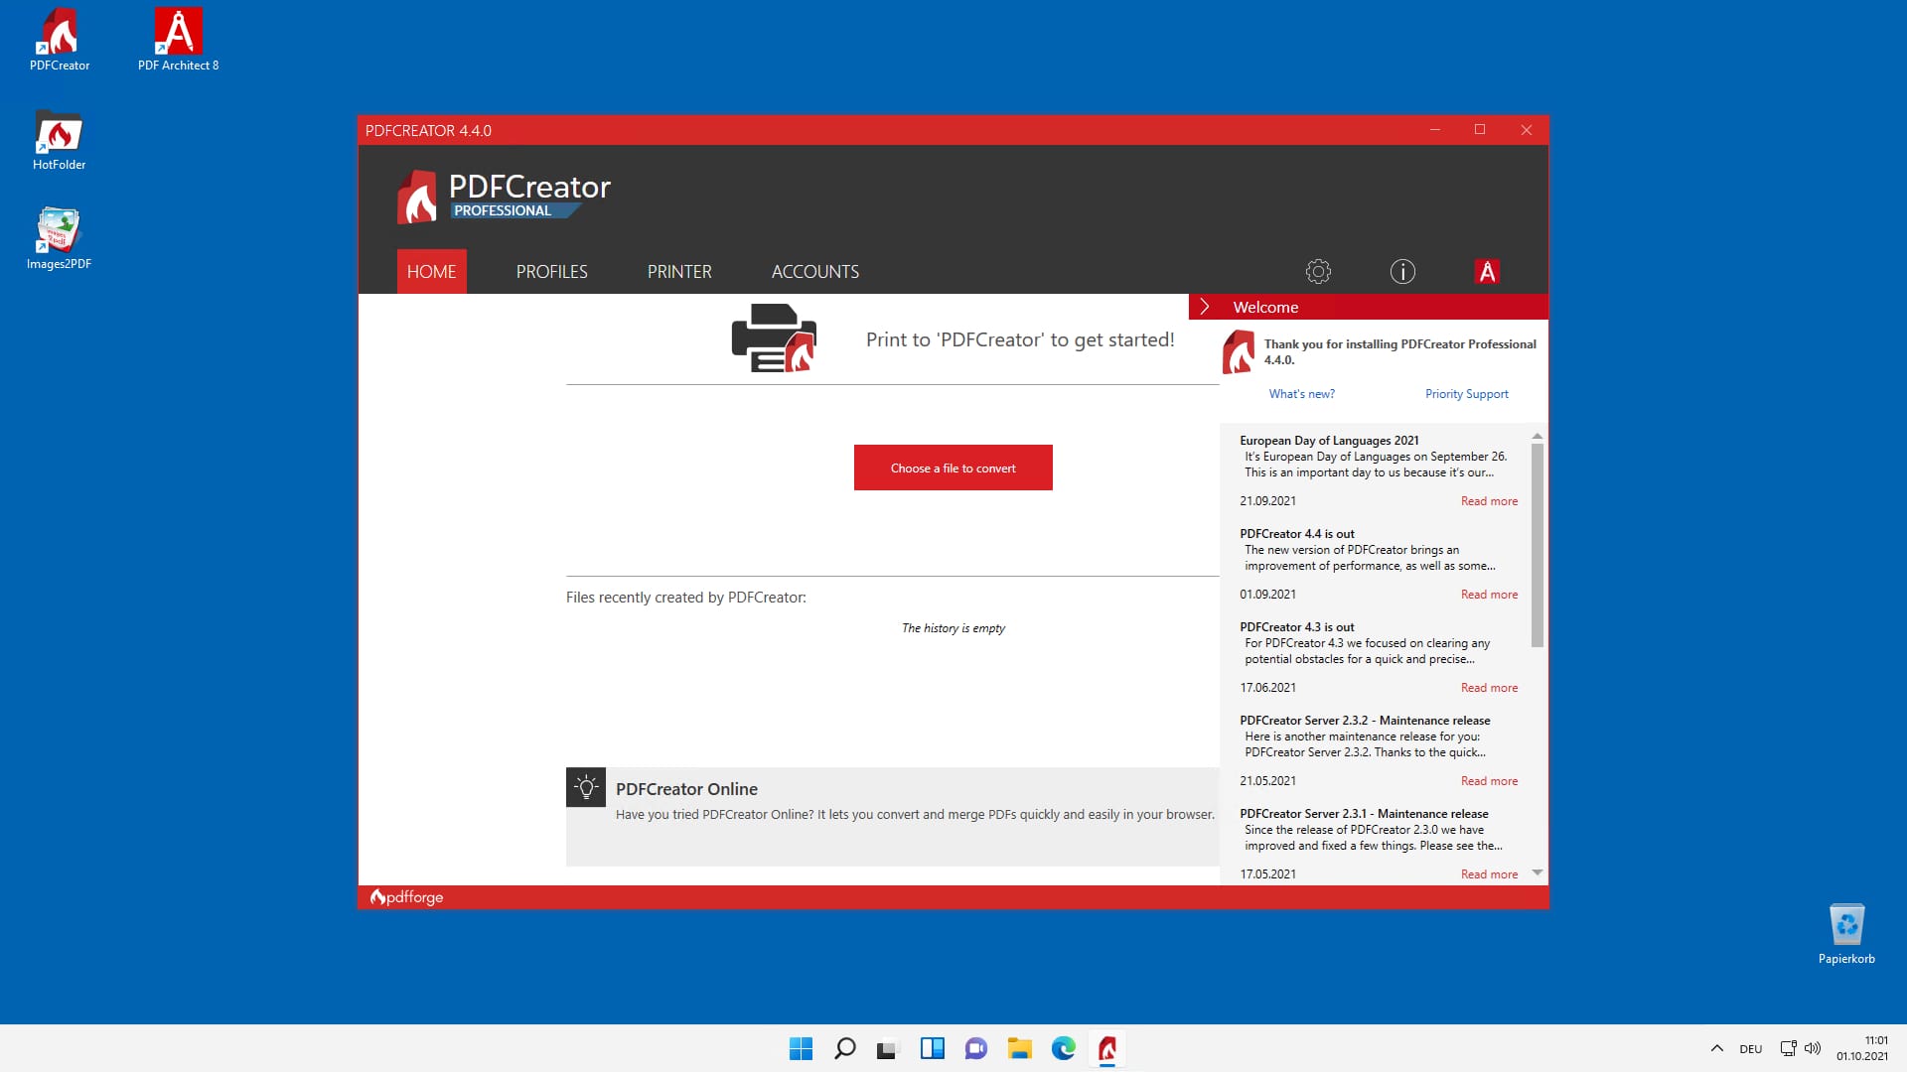This screenshot has height=1072, width=1907.
Task: Click the PDFCreator taskbar icon
Action: 1107,1048
